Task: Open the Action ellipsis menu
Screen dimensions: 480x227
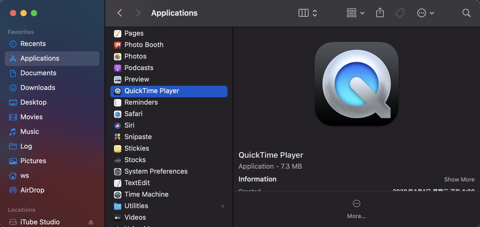Action: 421,13
